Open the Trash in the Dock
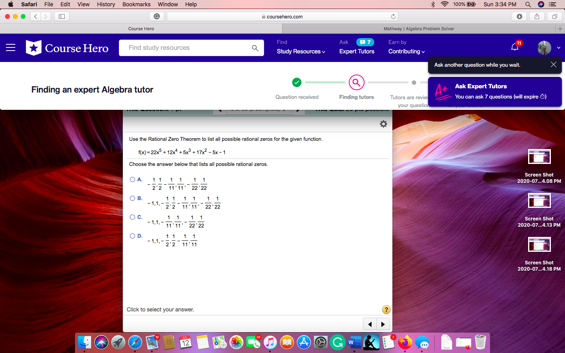Screen dimensions: 565x353 coord(480,342)
